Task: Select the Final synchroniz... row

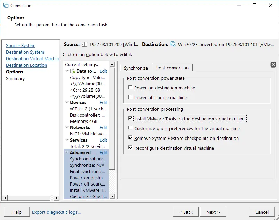Action: (87, 171)
